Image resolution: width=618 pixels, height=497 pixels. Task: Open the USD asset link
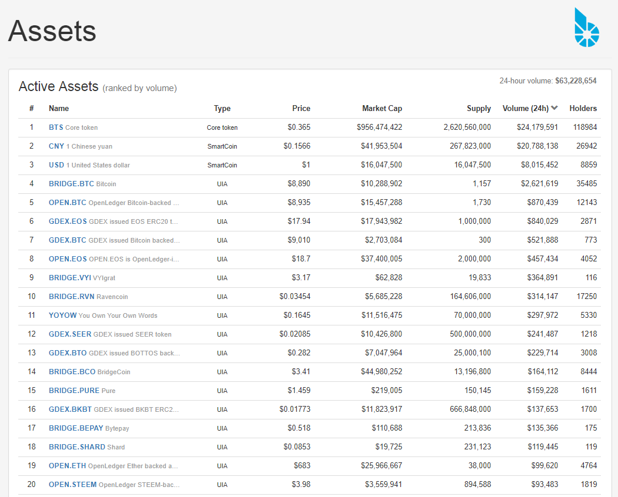click(x=57, y=165)
